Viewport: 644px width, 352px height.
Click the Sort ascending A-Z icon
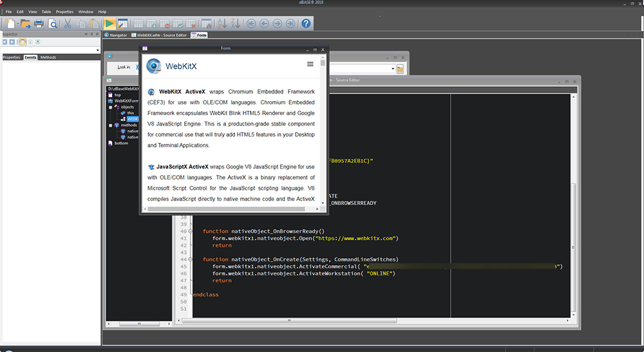(222, 24)
